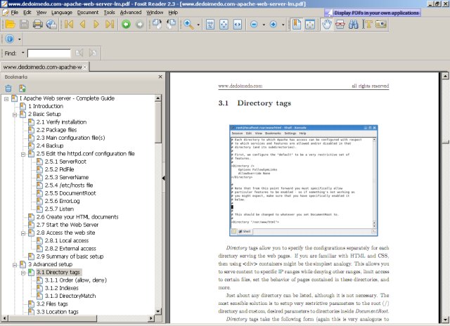Open the info icon dropdown arrow
The image size is (450, 326).
click(20, 39)
